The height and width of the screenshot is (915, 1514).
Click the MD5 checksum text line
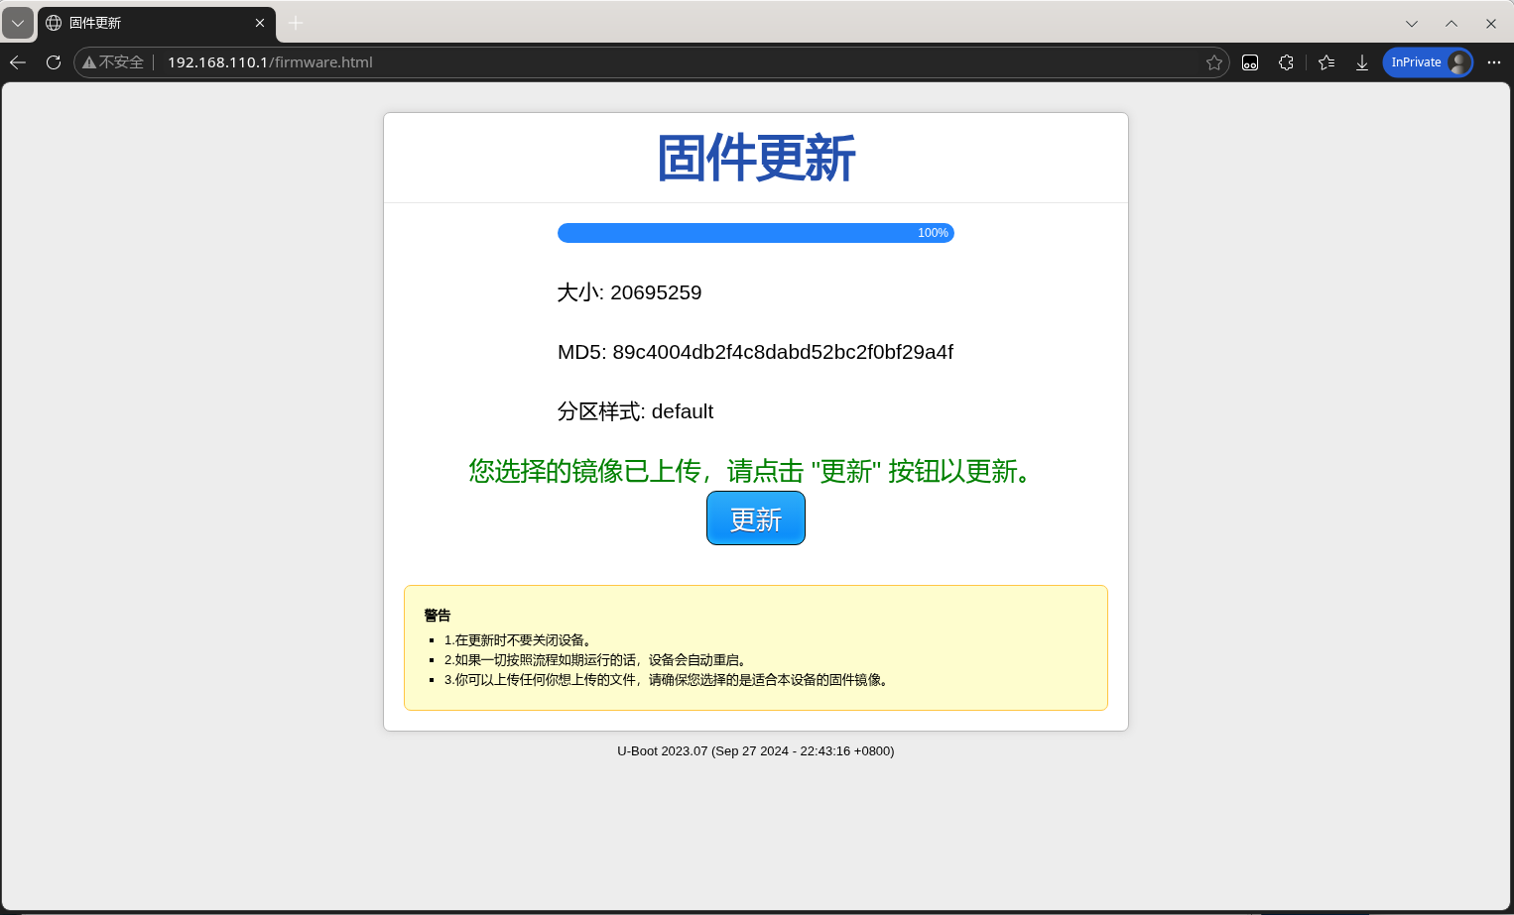point(754,352)
